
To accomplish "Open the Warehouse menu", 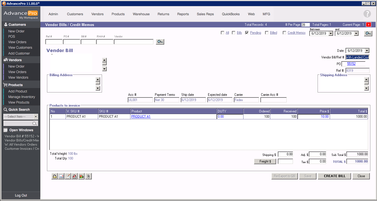I will pos(141,14).
